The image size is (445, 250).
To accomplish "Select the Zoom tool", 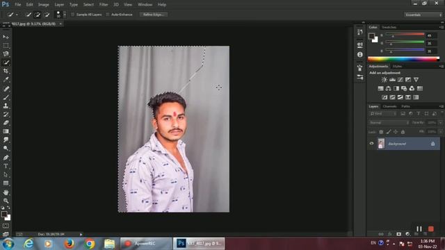I will (6, 201).
